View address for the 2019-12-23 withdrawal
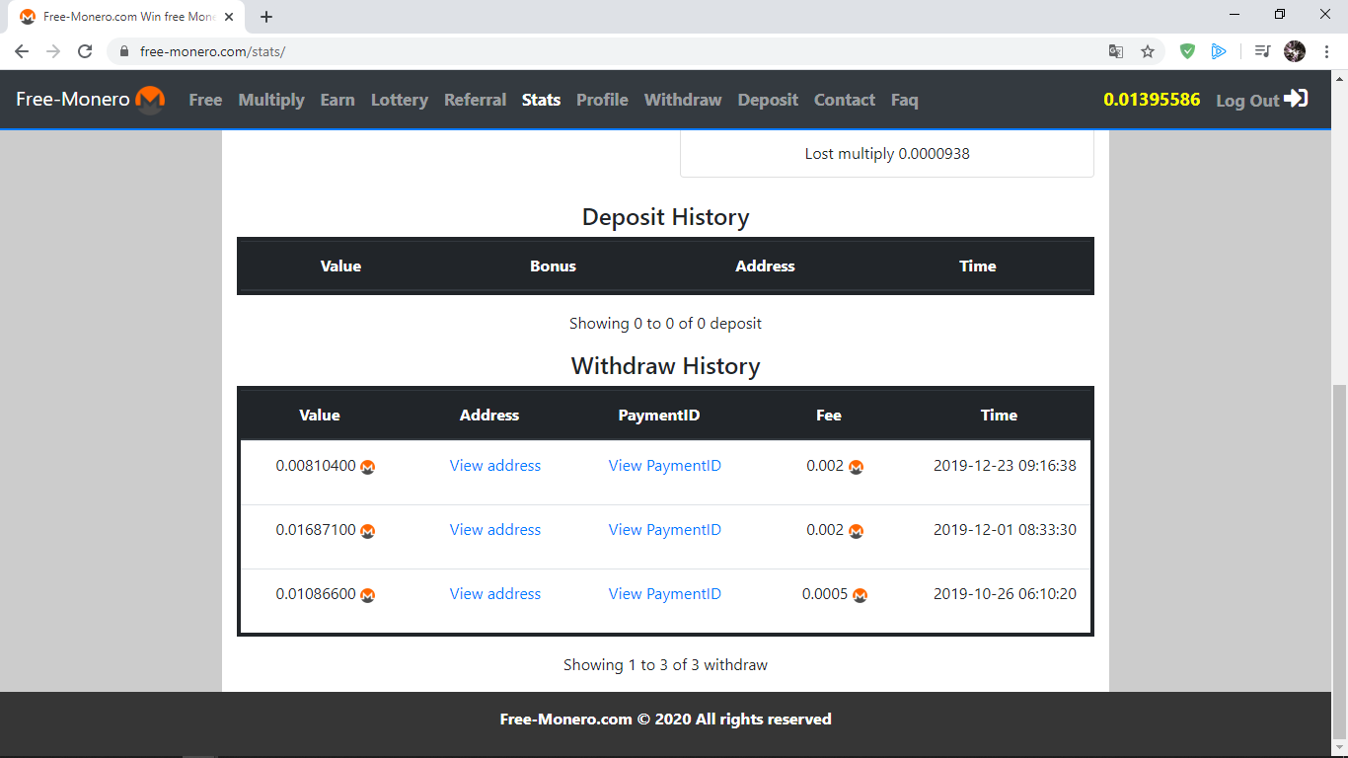1348x758 pixels. (x=495, y=466)
